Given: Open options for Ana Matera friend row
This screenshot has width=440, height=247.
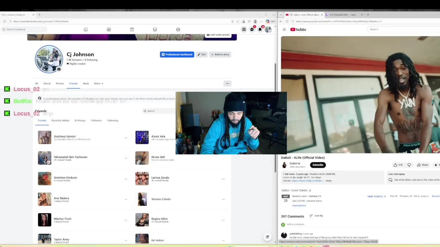Looking at the screenshot, I should (x=126, y=199).
